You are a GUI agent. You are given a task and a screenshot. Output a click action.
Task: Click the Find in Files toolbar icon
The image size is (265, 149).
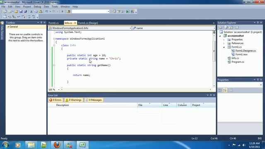pos(68,12)
